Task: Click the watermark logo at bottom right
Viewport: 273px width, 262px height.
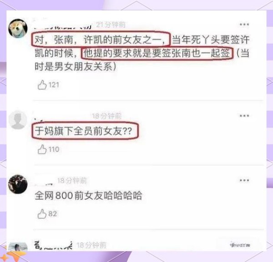Action: click(x=240, y=245)
